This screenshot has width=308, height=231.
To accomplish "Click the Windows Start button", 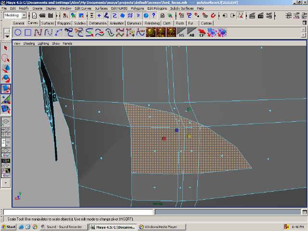I will (x=9, y=227).
